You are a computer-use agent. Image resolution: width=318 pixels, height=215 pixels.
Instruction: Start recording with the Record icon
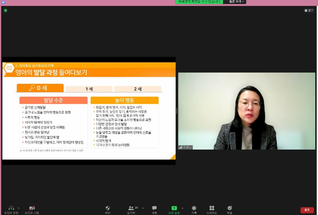coord(194,208)
